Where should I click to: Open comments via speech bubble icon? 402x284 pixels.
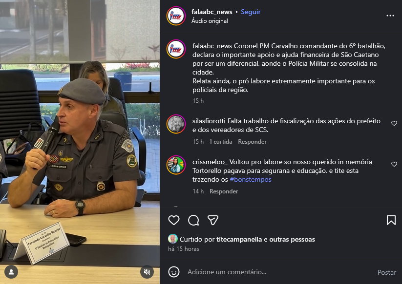[x=193, y=220]
